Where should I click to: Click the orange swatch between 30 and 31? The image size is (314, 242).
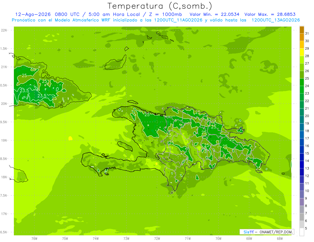pyautogui.click(x=302, y=37)
